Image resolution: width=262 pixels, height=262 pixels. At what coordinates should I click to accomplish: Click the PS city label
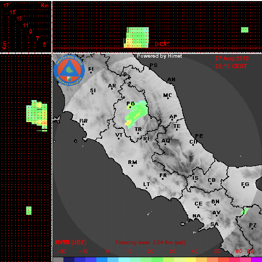pos(154,65)
